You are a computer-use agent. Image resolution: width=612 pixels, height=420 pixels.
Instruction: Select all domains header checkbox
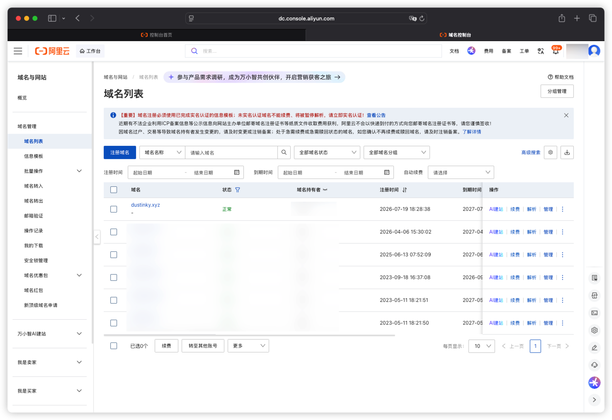tap(114, 190)
